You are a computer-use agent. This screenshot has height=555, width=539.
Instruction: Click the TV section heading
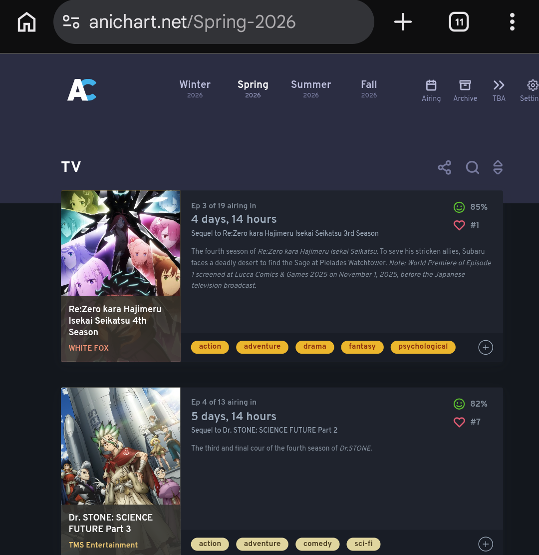[x=71, y=167]
